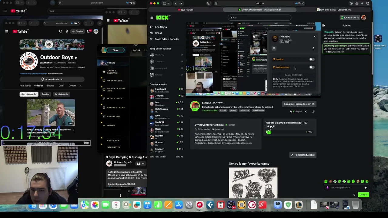Collapse the Sohbet chat panel icon
This screenshot has width=388, height=218.
pos(323,25)
